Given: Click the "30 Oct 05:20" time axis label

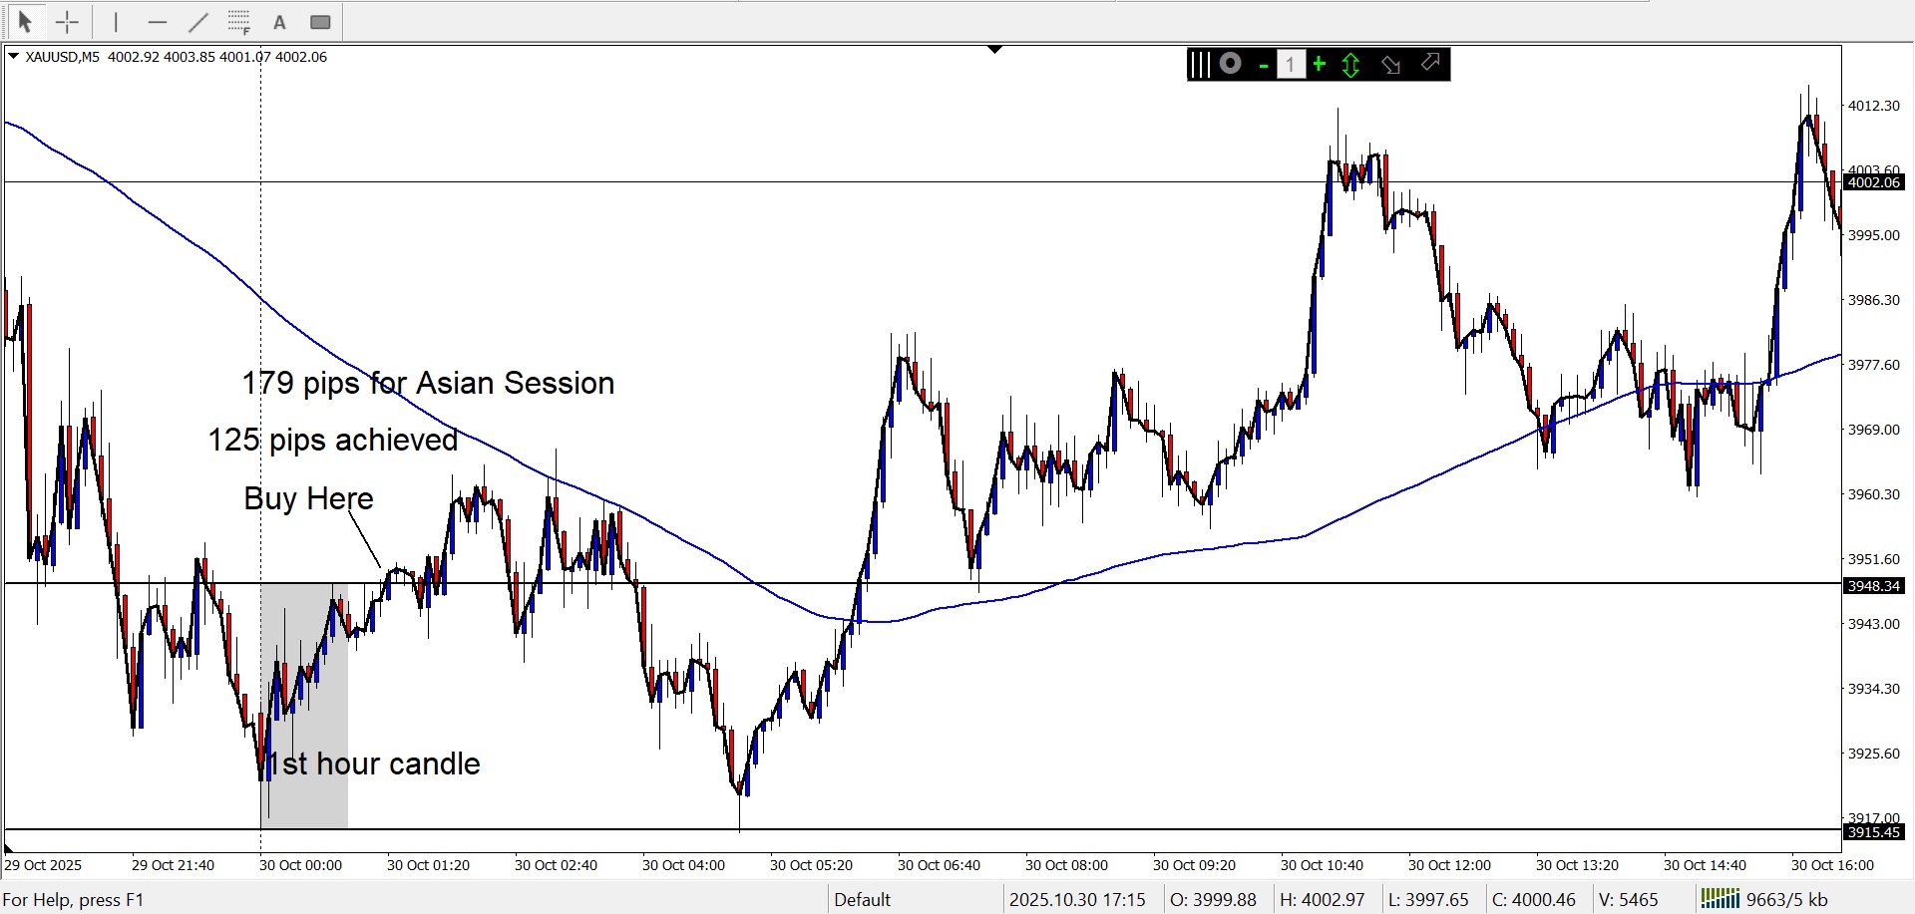Looking at the screenshot, I should [x=811, y=865].
